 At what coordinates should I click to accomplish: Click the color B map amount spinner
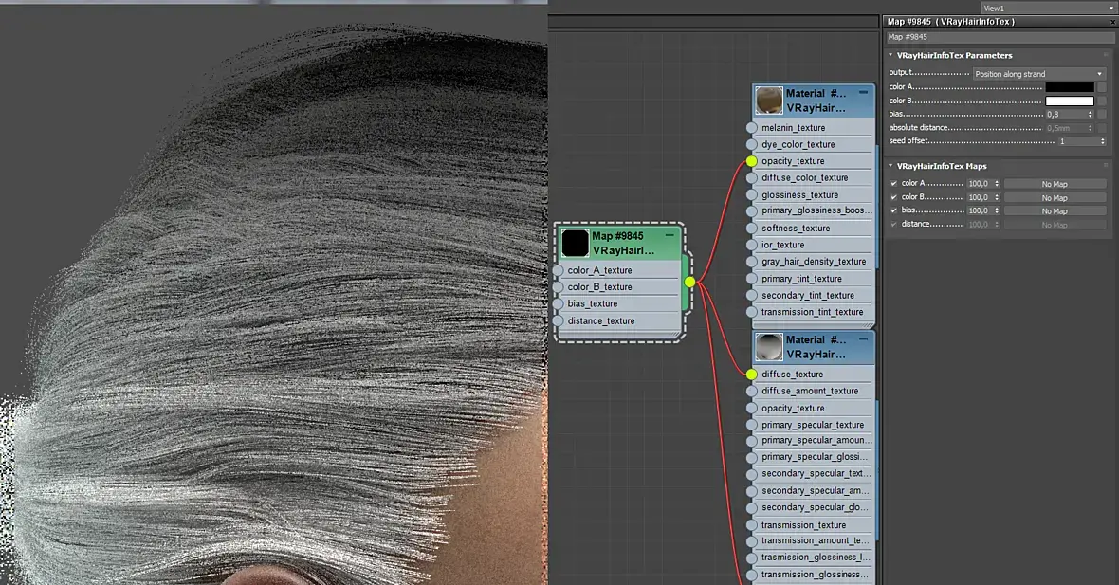coord(997,197)
